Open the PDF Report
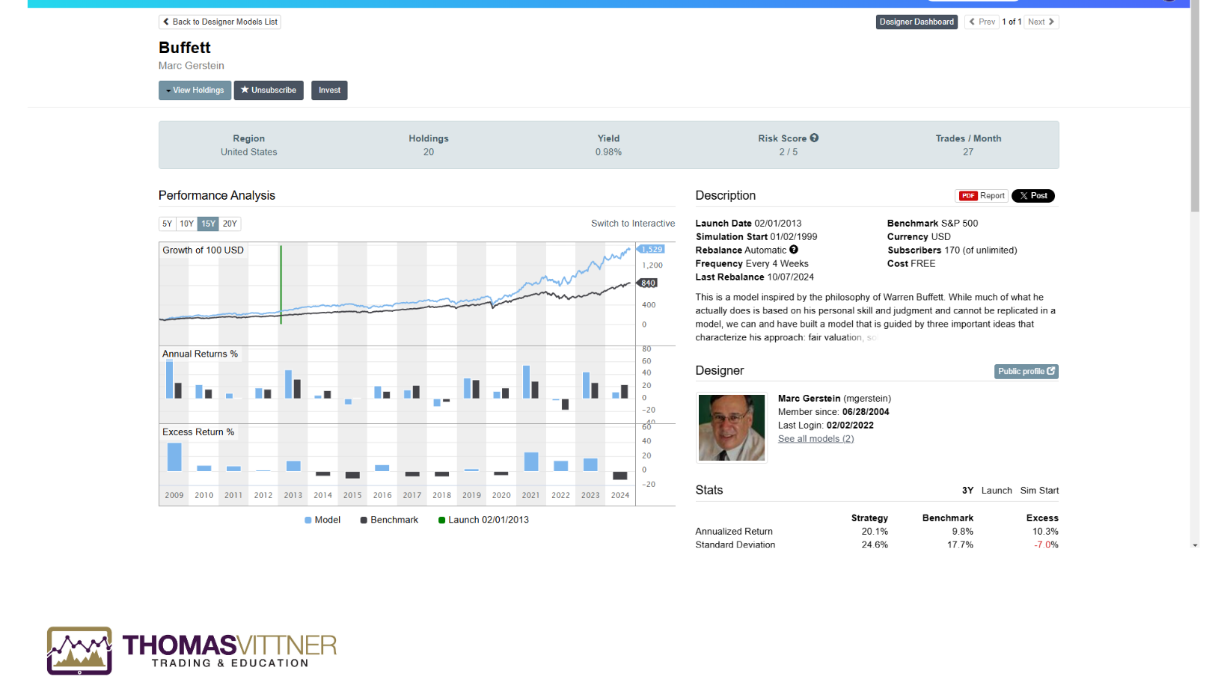Screen dimensions: 1227x691 982,196
